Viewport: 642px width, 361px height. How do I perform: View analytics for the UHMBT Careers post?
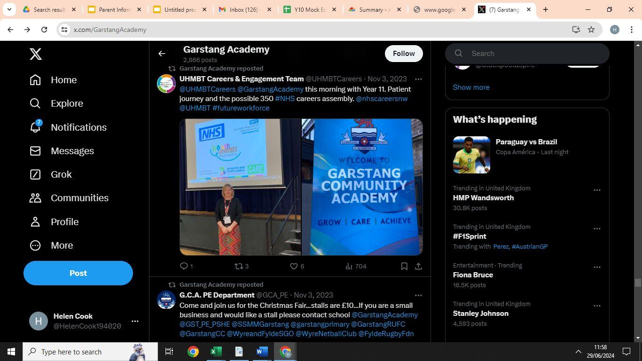(x=356, y=266)
